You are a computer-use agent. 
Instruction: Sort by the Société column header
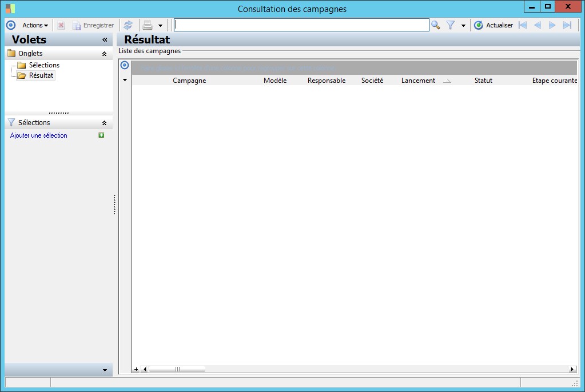372,81
